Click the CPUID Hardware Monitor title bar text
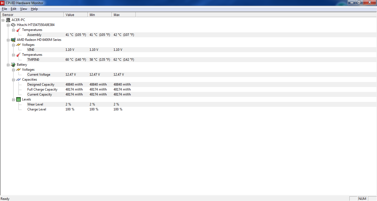The height and width of the screenshot is (201, 377). (25, 3)
